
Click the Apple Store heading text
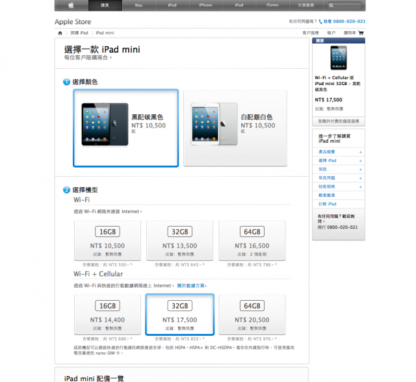(x=73, y=21)
